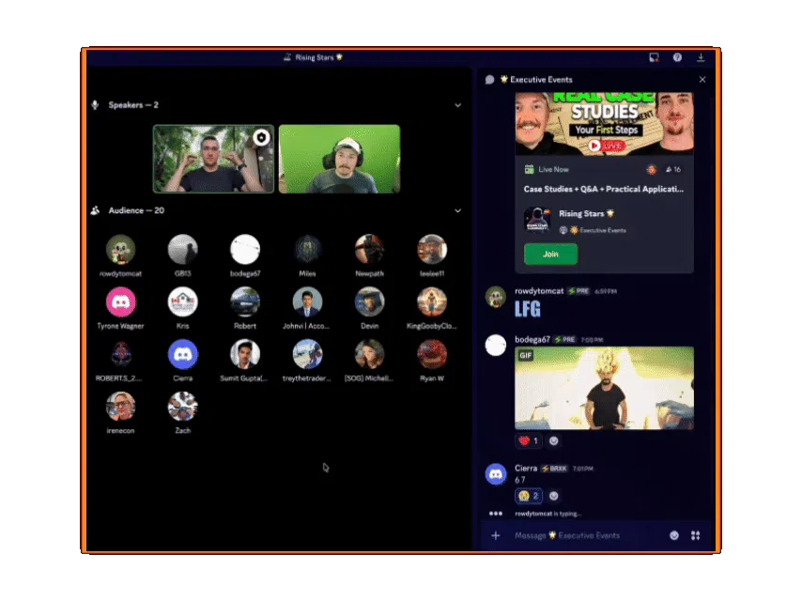The image size is (802, 601).
Task: Click rowdytomcat's avatar next to LFG message
Action: [x=496, y=297]
